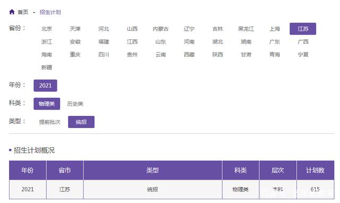Click the 统招 cell in table row
The width and height of the screenshot is (340, 203).
click(152, 189)
